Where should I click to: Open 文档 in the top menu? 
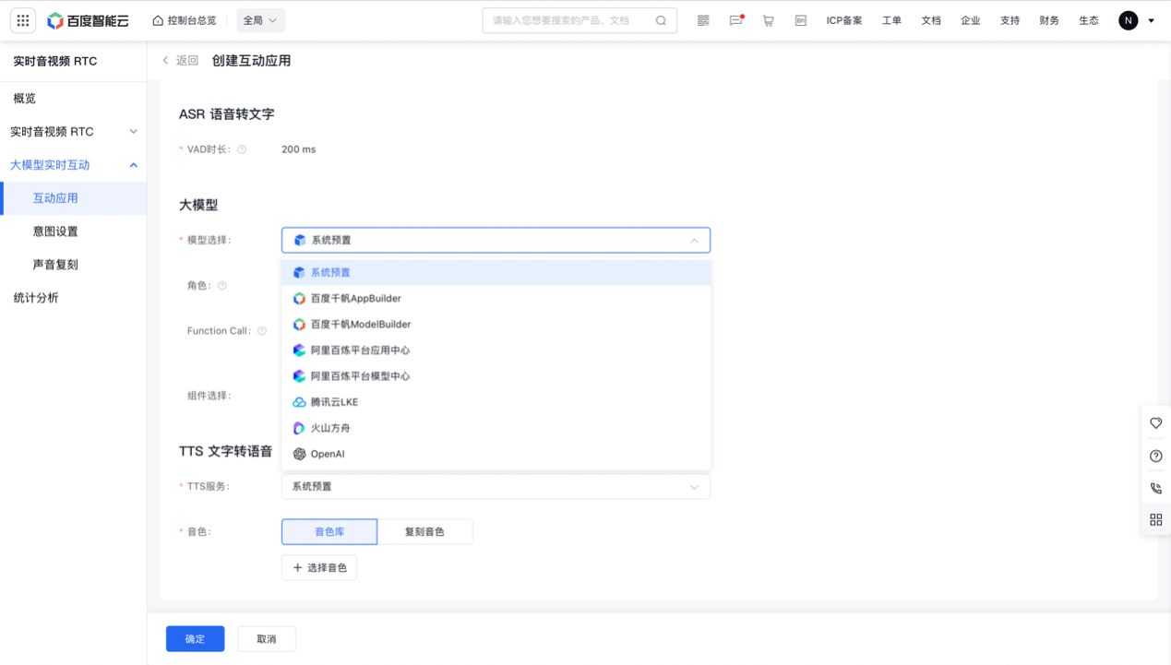point(931,20)
